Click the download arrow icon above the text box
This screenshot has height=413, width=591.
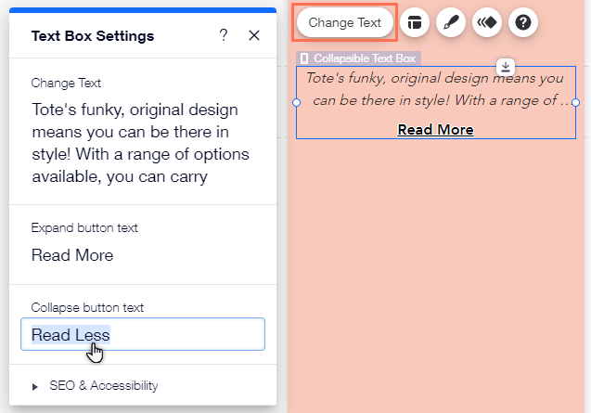(505, 66)
